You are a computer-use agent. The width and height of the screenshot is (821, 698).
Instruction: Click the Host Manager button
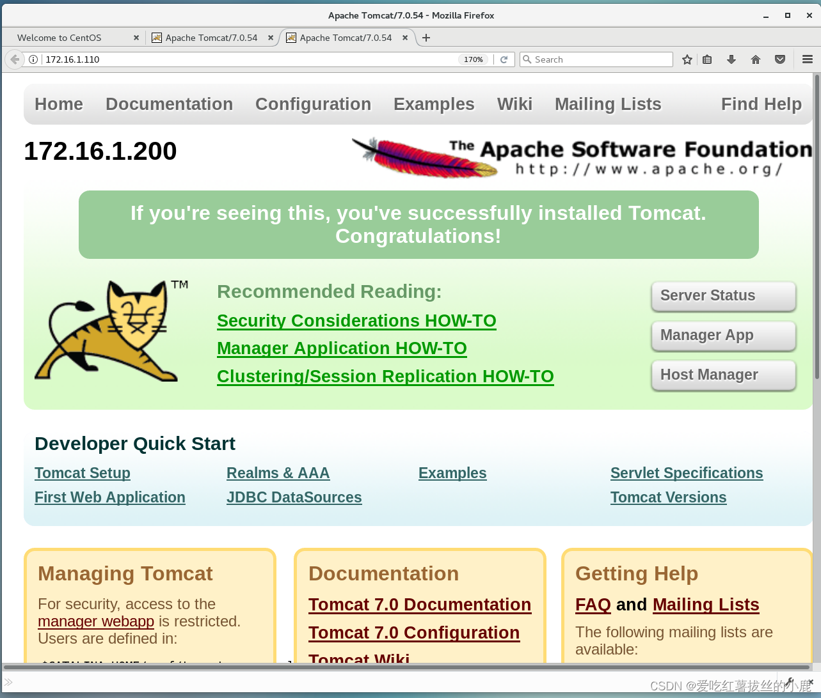pos(724,375)
